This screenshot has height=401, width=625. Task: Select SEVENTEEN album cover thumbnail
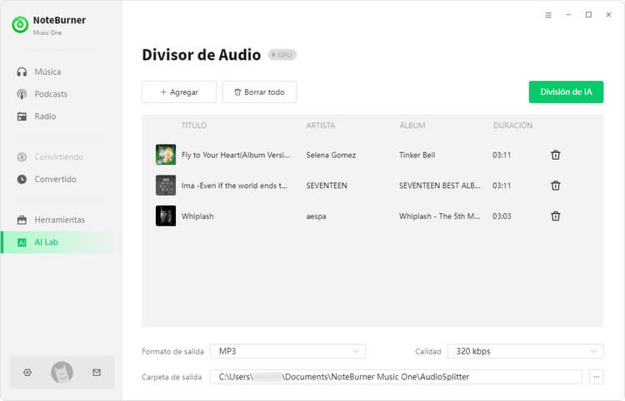click(166, 185)
